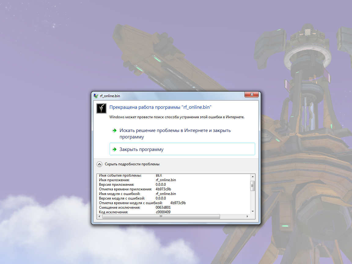The width and height of the screenshot is (352, 264).
Task: Click Версия приложения label
Action: pos(116,185)
